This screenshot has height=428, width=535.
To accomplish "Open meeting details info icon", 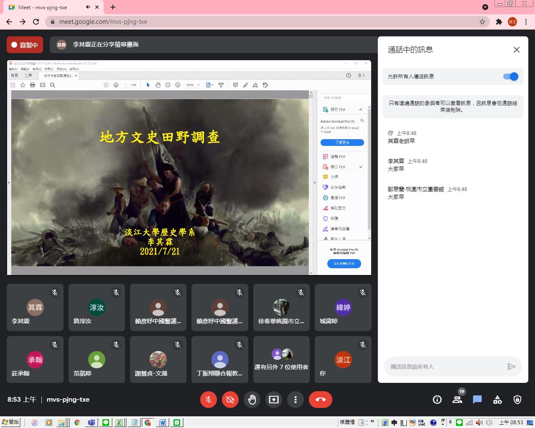I will 437,400.
